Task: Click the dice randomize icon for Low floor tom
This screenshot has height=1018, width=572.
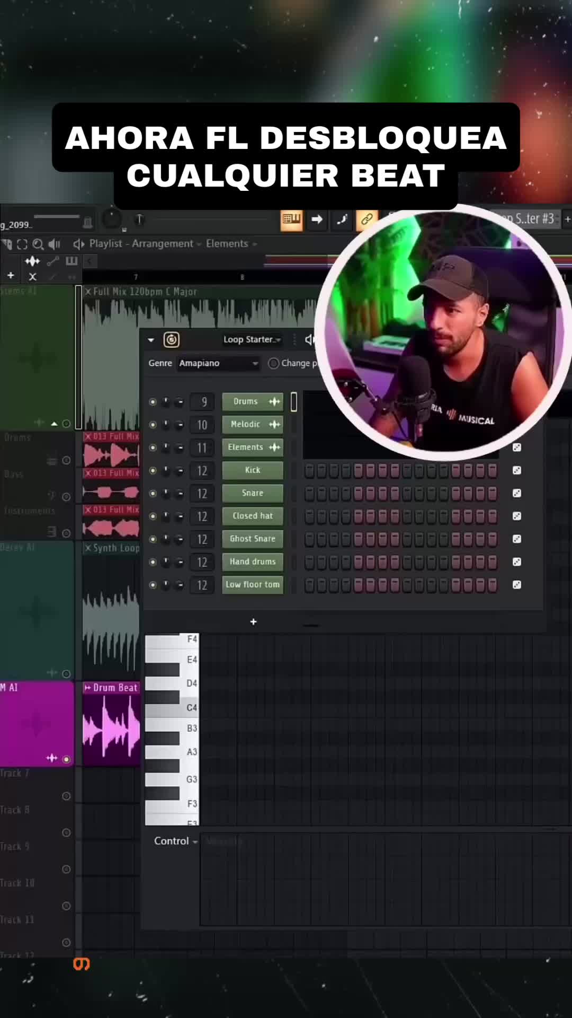Action: (x=517, y=584)
